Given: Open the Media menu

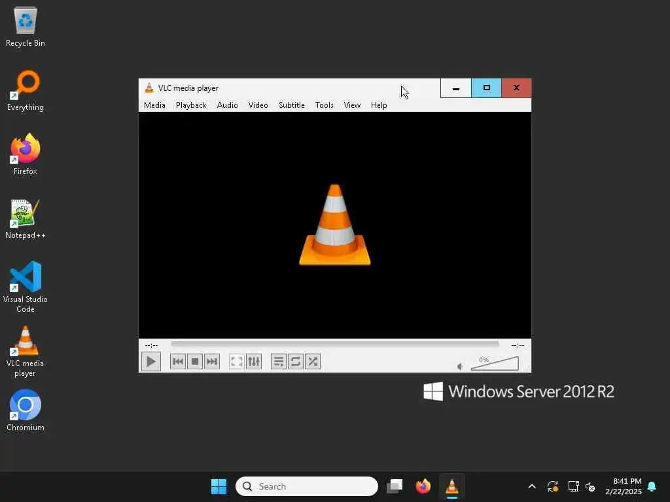Looking at the screenshot, I should 154,105.
